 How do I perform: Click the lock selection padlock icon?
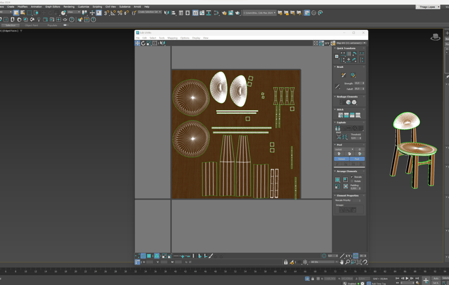pos(286,262)
